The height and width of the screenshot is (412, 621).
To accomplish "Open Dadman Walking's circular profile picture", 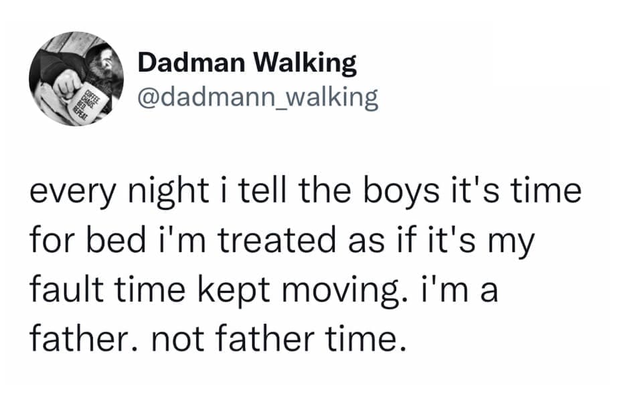I will point(76,78).
